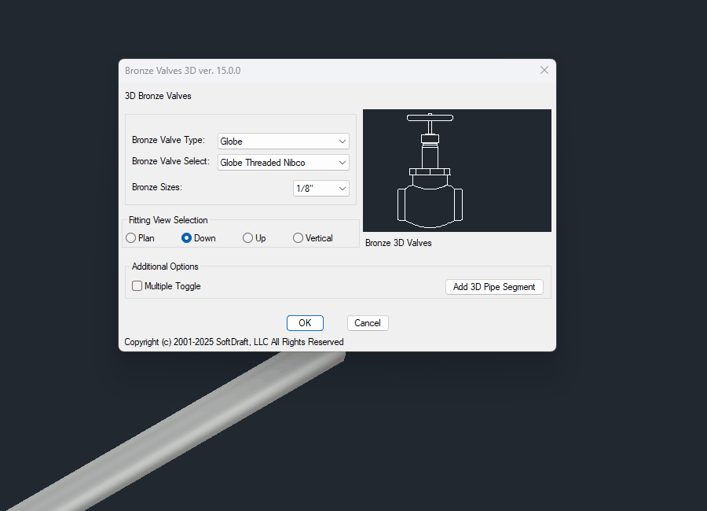Open the Bronze Valve Type dropdown

[x=283, y=142]
